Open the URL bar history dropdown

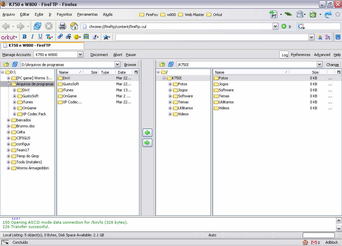tap(275, 27)
